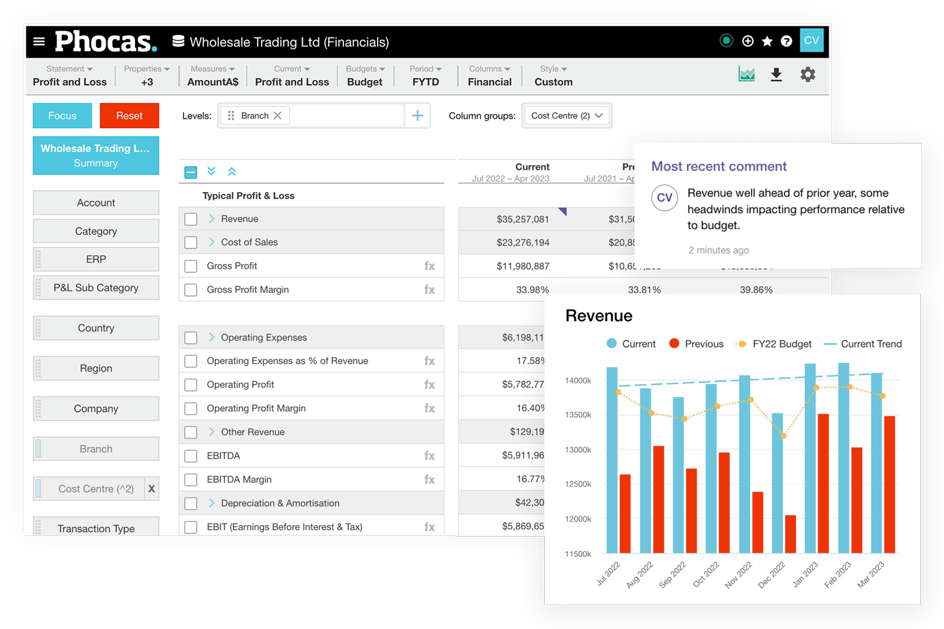Image resolution: width=944 pixels, height=629 pixels.
Task: Click the plus icon to add new item
Action: [x=747, y=41]
